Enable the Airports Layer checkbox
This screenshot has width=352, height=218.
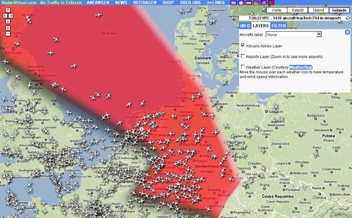click(x=243, y=56)
